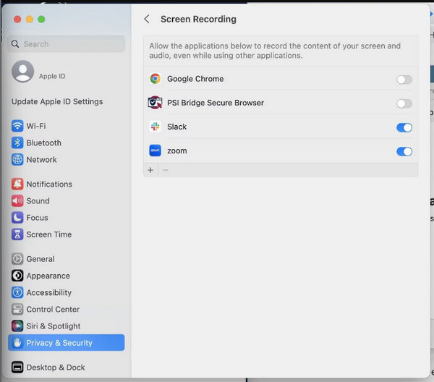
Task: Click the Focus moon icon
Action: (17, 218)
